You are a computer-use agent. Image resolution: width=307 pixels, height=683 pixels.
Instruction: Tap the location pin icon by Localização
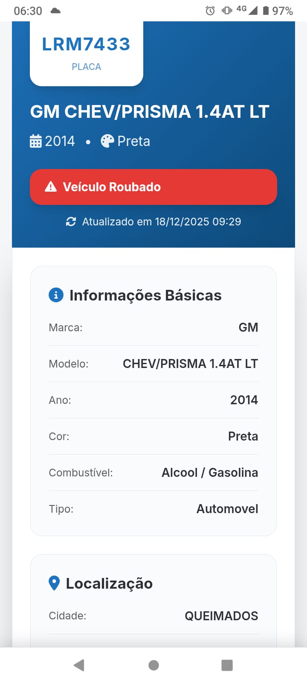point(54,583)
